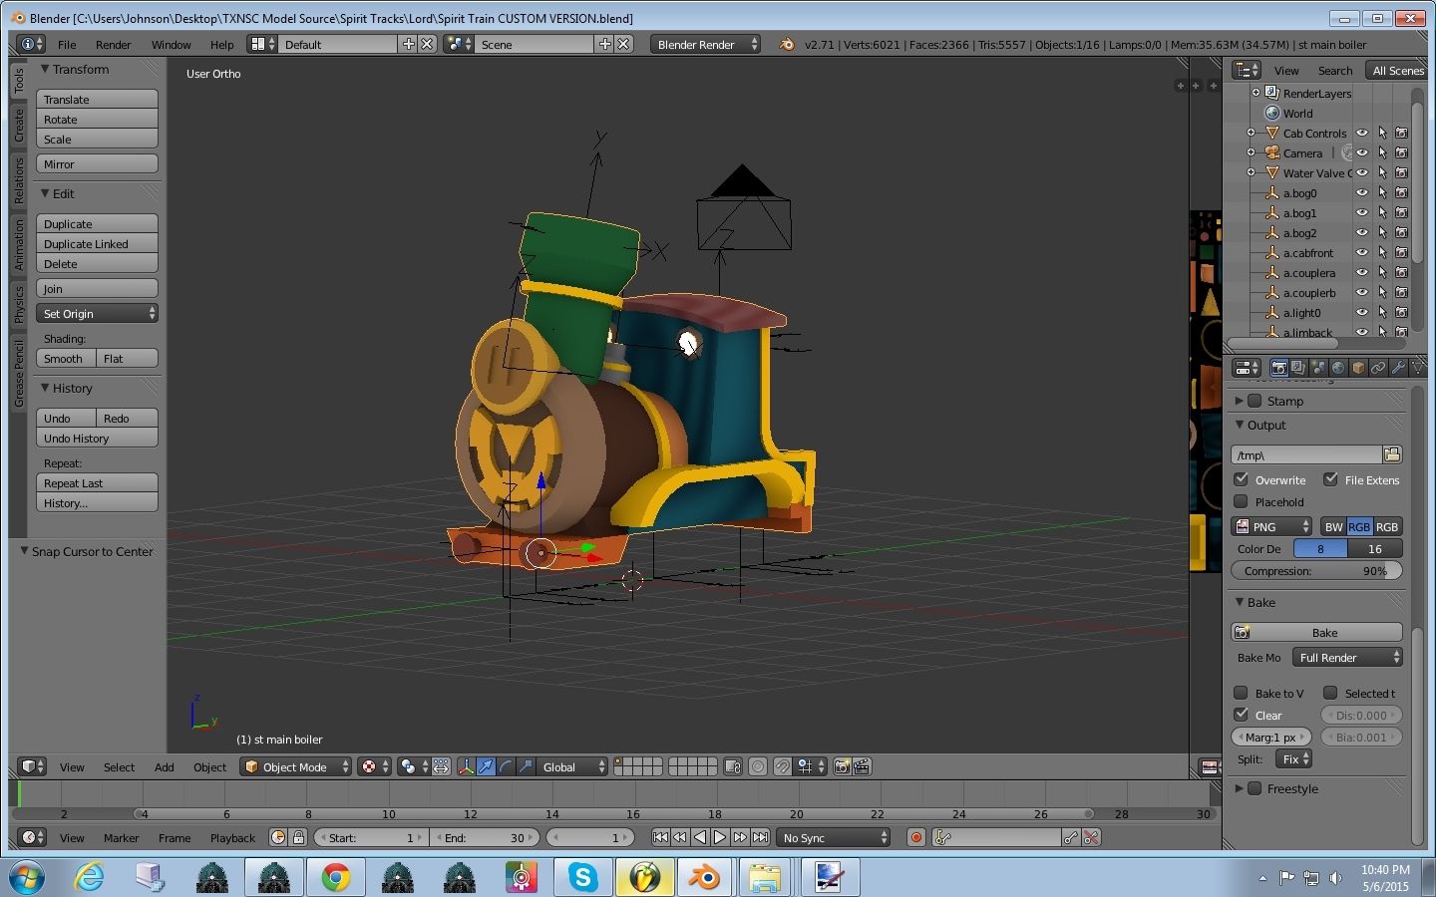Viewport: 1436px width, 897px height.
Task: Toggle the timeline range lock icon
Action: click(x=298, y=837)
